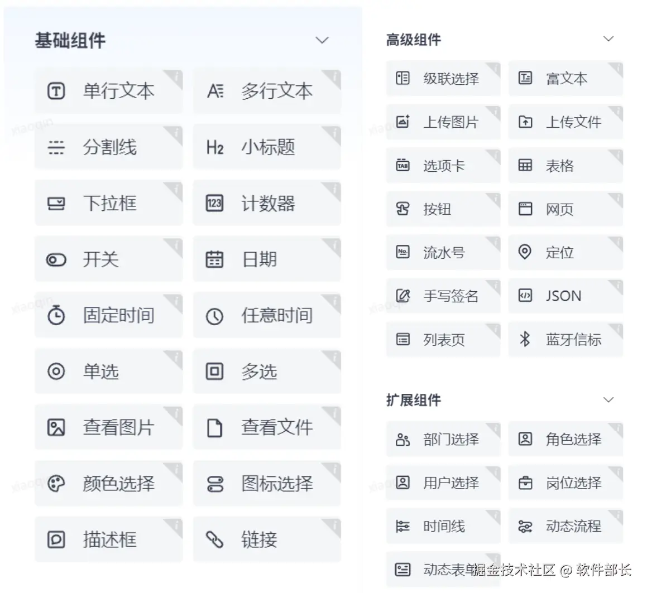Screen dimensions: 647x593
Task: Collapse the 高级组件 section chevron
Action: tap(608, 39)
